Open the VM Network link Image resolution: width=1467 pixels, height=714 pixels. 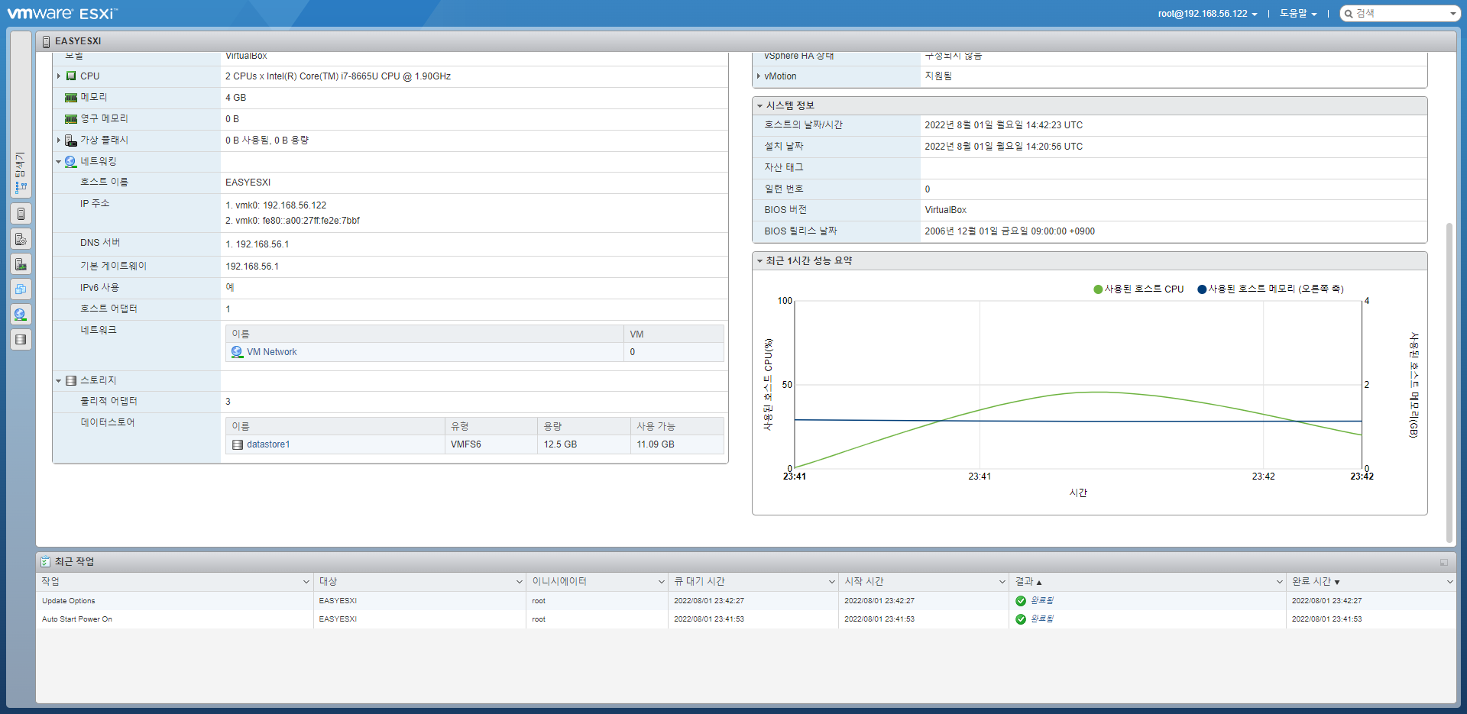272,352
